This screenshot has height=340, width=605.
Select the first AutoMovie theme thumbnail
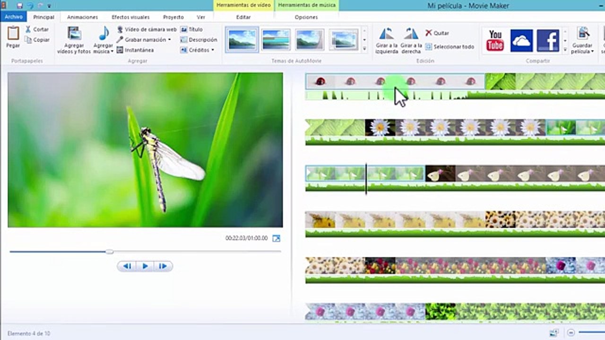point(242,40)
